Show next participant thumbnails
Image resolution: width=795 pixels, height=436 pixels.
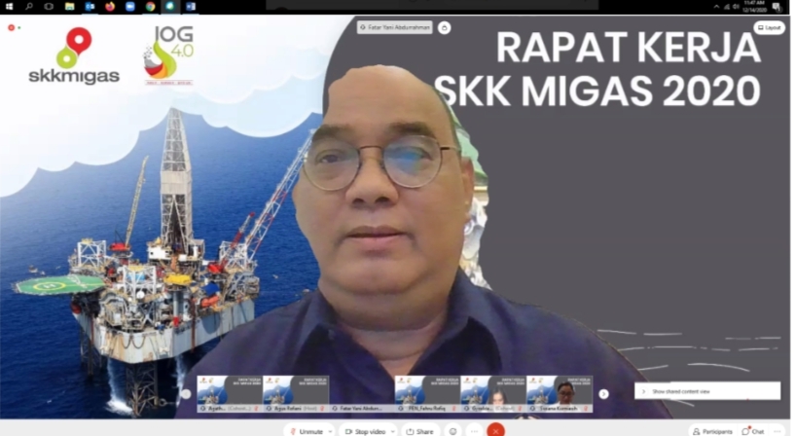(x=603, y=394)
